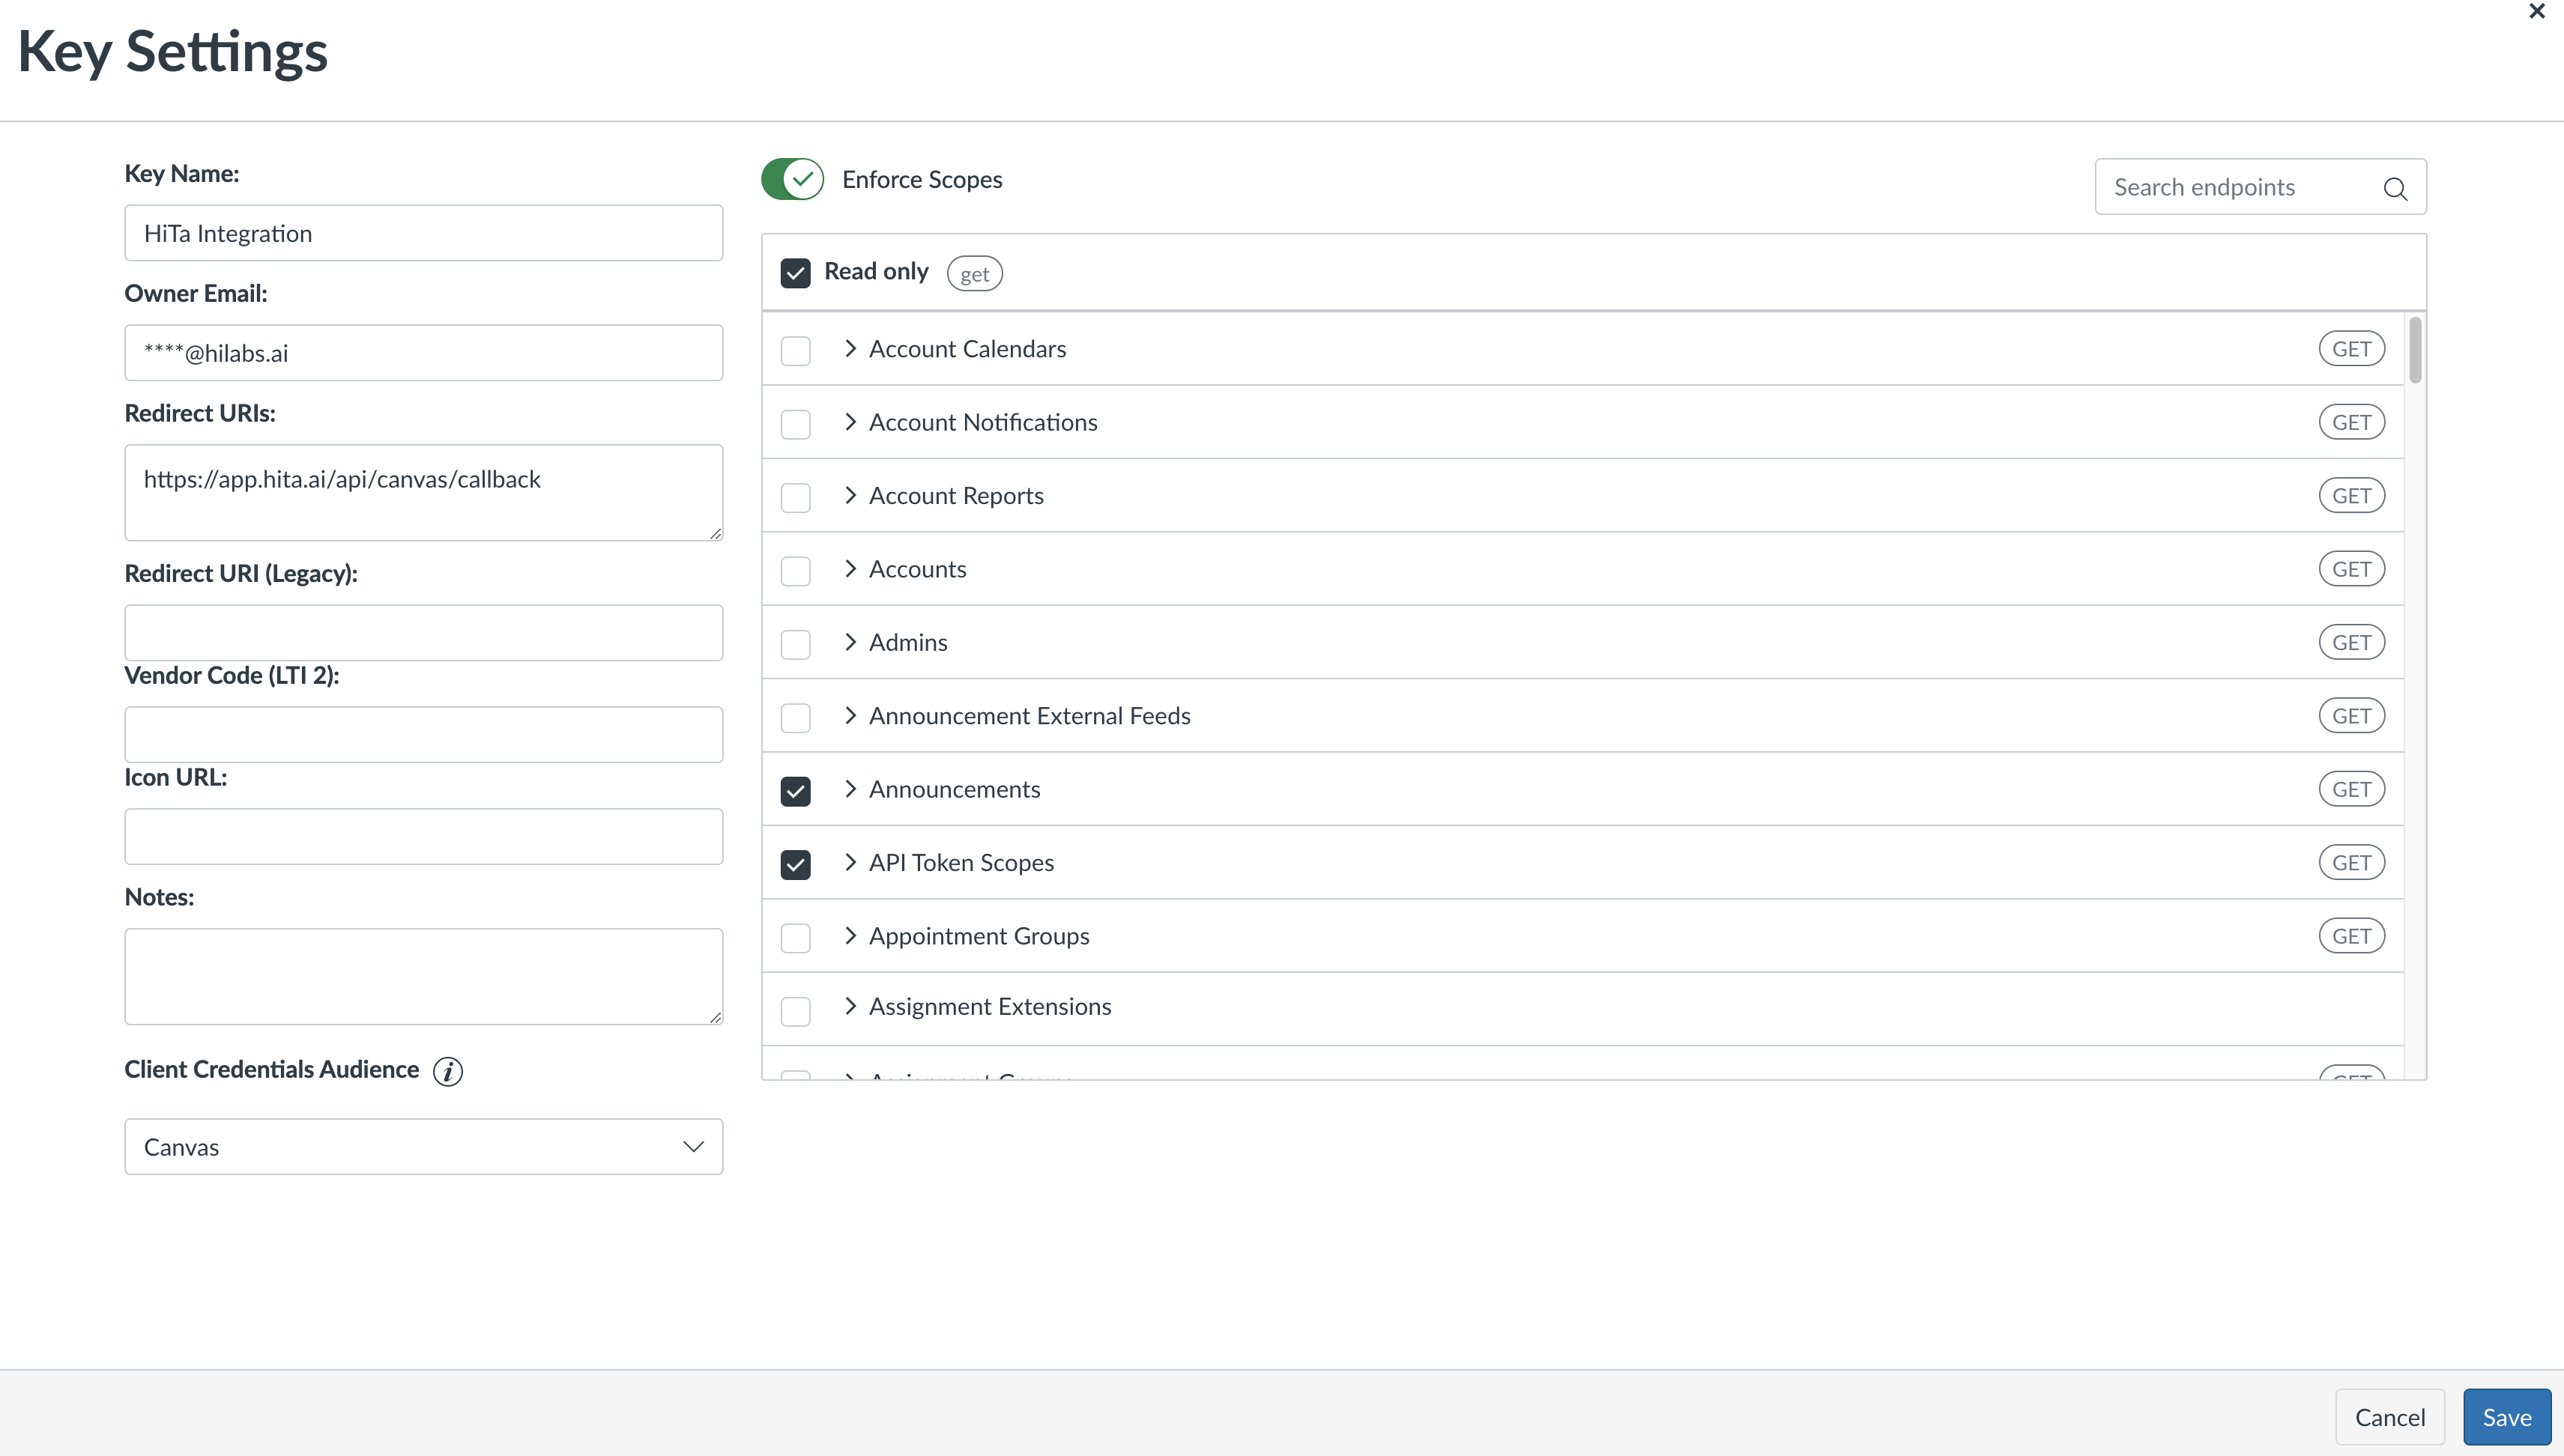The height and width of the screenshot is (1456, 2564).
Task: Click the Redirect URIs text area
Action: (x=423, y=492)
